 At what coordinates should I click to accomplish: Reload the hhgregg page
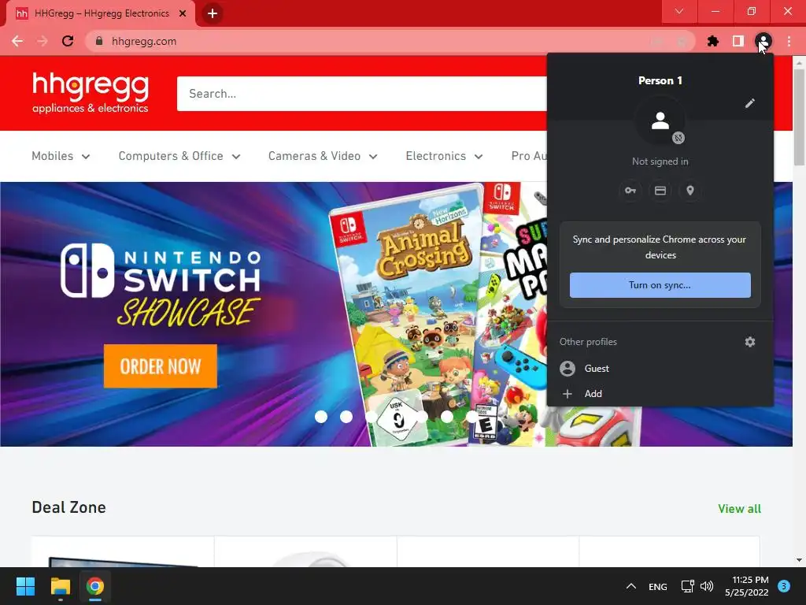pyautogui.click(x=68, y=41)
